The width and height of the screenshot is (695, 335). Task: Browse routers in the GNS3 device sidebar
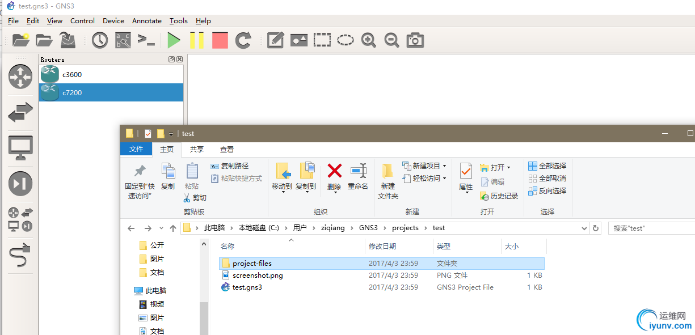pyautogui.click(x=20, y=77)
